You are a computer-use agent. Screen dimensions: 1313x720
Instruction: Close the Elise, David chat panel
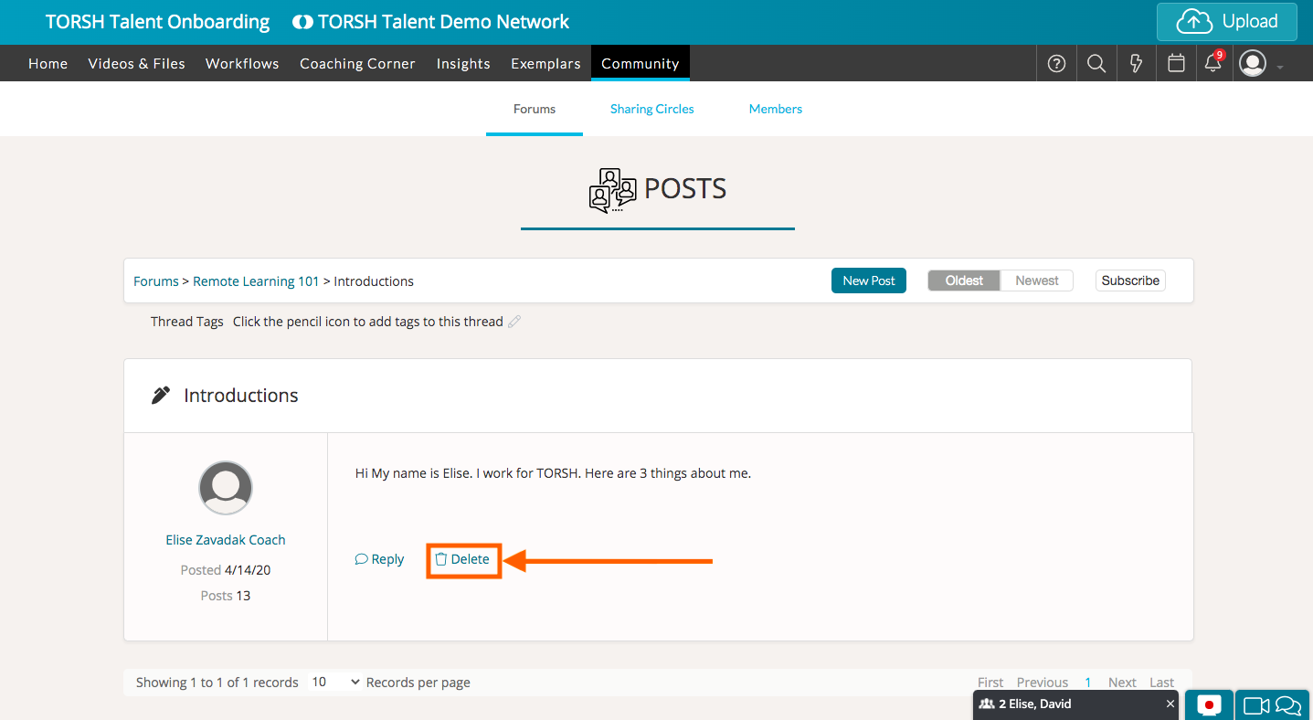[1170, 704]
